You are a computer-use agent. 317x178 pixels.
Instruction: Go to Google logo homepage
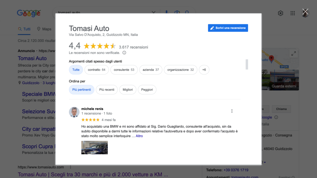coord(29,13)
